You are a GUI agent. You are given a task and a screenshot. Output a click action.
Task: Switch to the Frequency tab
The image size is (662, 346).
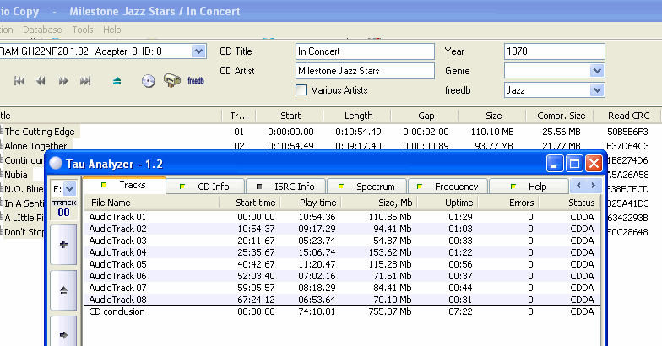[448, 187]
